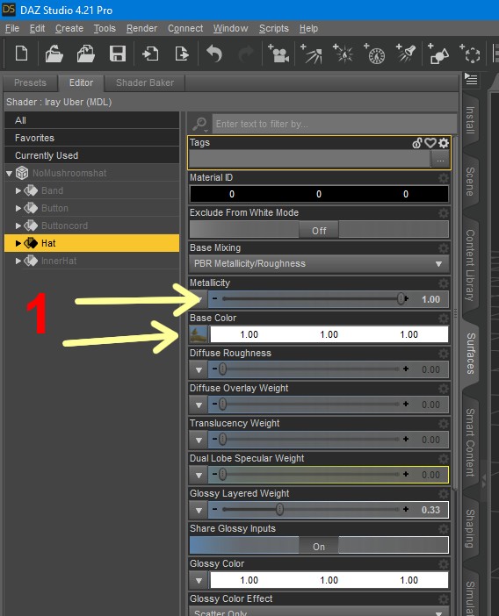Collapse the NoMushroomshat tree node
The height and width of the screenshot is (616, 499).
9,173
